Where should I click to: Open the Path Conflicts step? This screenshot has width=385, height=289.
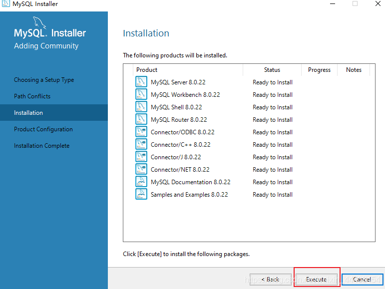click(x=32, y=96)
